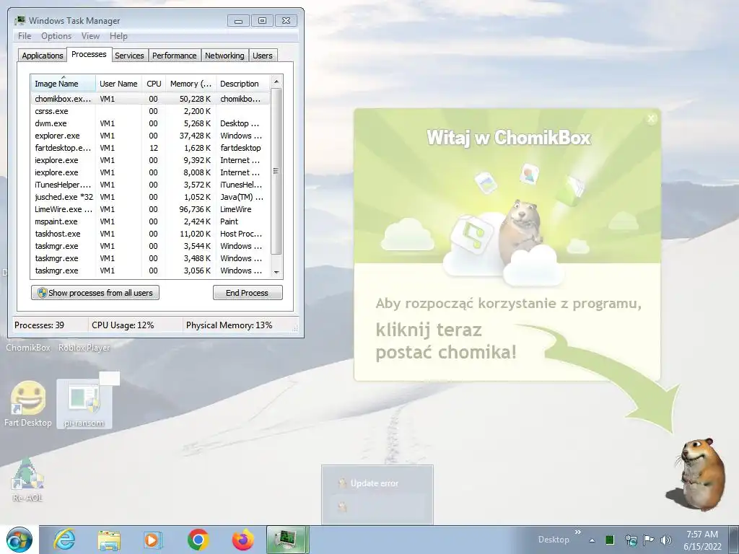Viewport: 739px width, 554px height.
Task: Select the dwm.exe process row
Action: click(150, 123)
